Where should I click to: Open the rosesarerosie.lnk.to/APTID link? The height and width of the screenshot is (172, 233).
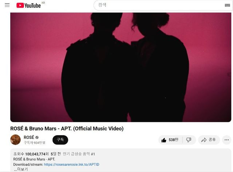coord(72,164)
